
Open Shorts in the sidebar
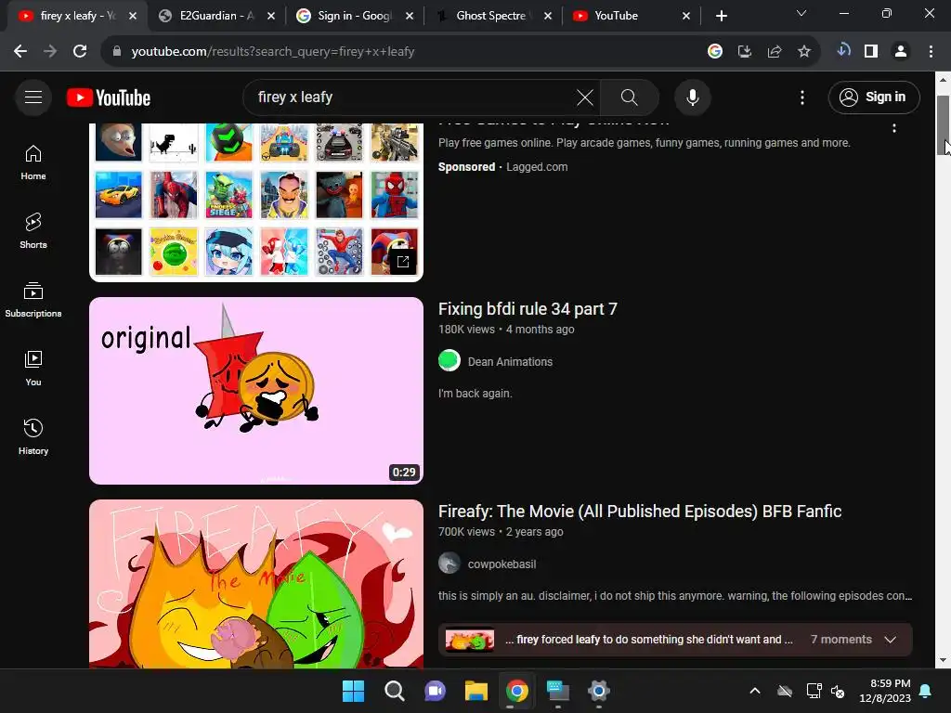click(x=33, y=231)
